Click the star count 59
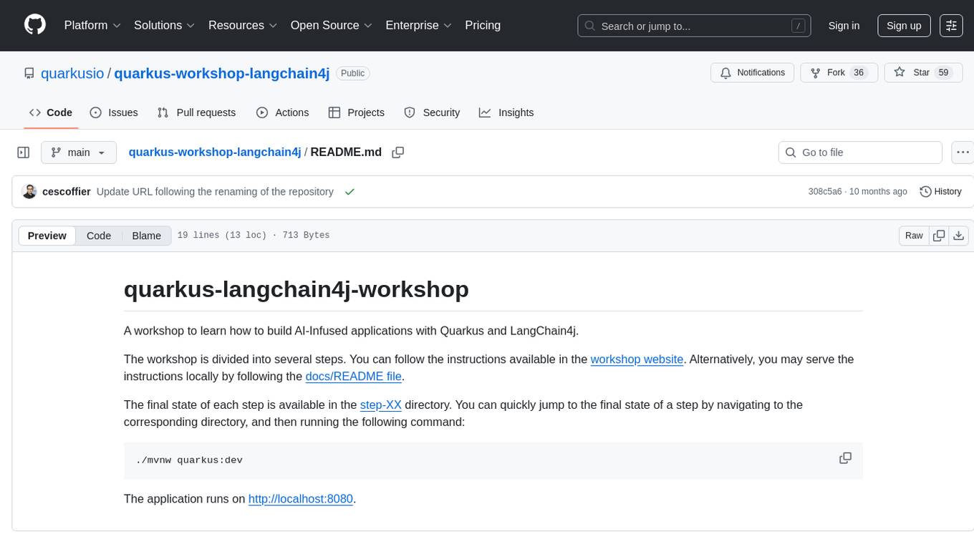 pyautogui.click(x=943, y=73)
